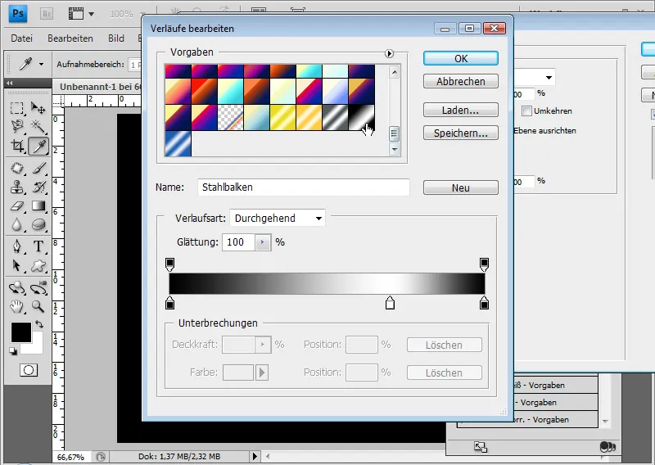This screenshot has width=655, height=465.
Task: Select the Healing Brush tool
Action: (x=17, y=168)
